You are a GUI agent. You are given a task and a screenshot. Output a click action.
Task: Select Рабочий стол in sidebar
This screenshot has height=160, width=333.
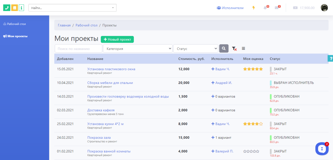16,24
